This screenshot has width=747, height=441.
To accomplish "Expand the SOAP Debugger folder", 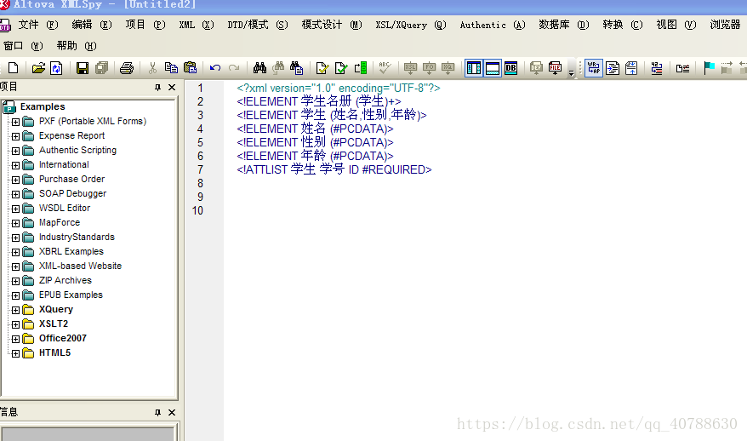I will coord(15,194).
